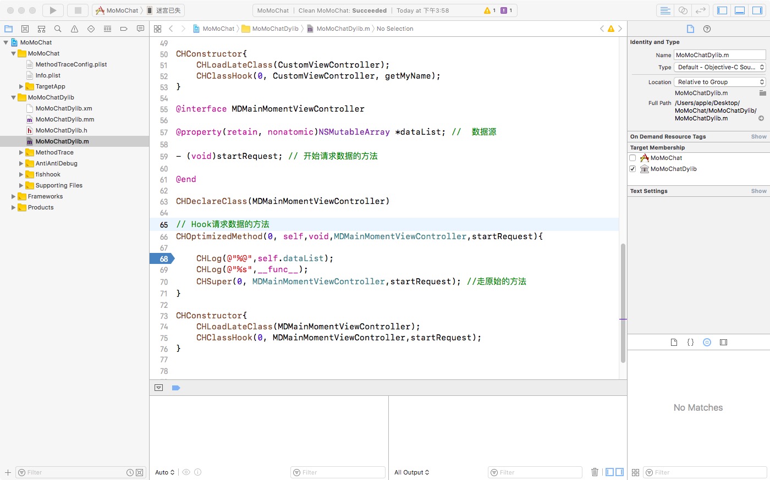
Task: Toggle the debug area visibility
Action: pyautogui.click(x=740, y=10)
